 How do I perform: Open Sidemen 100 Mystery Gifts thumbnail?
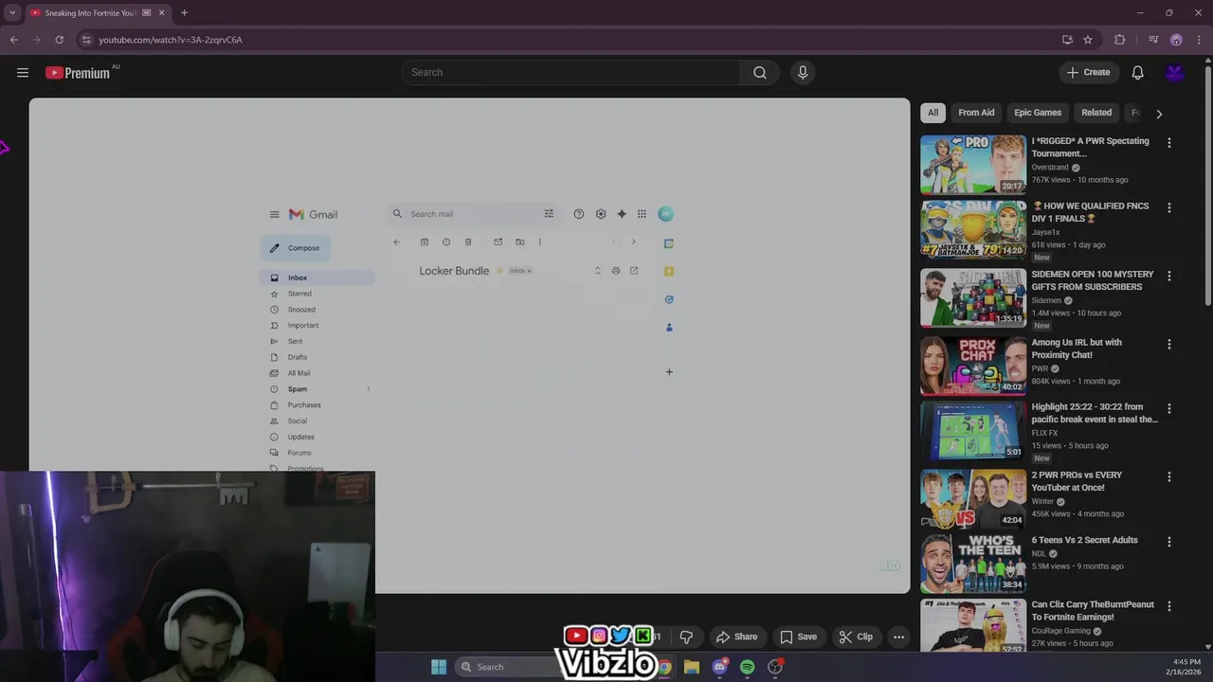point(973,297)
